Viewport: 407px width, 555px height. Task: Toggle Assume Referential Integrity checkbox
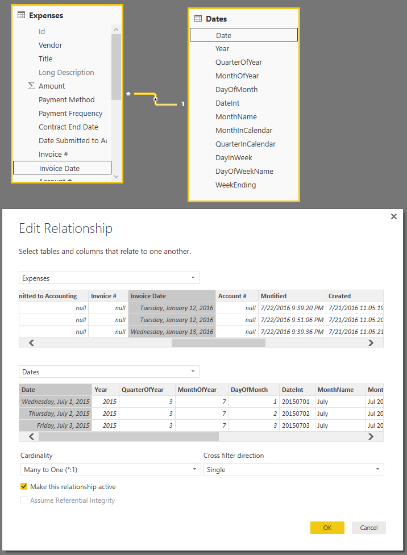point(24,500)
